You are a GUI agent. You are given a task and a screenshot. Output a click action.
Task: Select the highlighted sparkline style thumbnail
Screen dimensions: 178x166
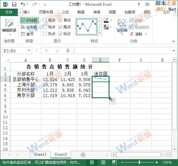(x=87, y=27)
